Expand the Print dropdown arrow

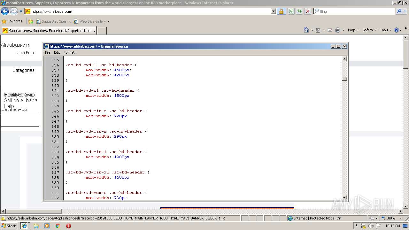[x=343, y=30]
